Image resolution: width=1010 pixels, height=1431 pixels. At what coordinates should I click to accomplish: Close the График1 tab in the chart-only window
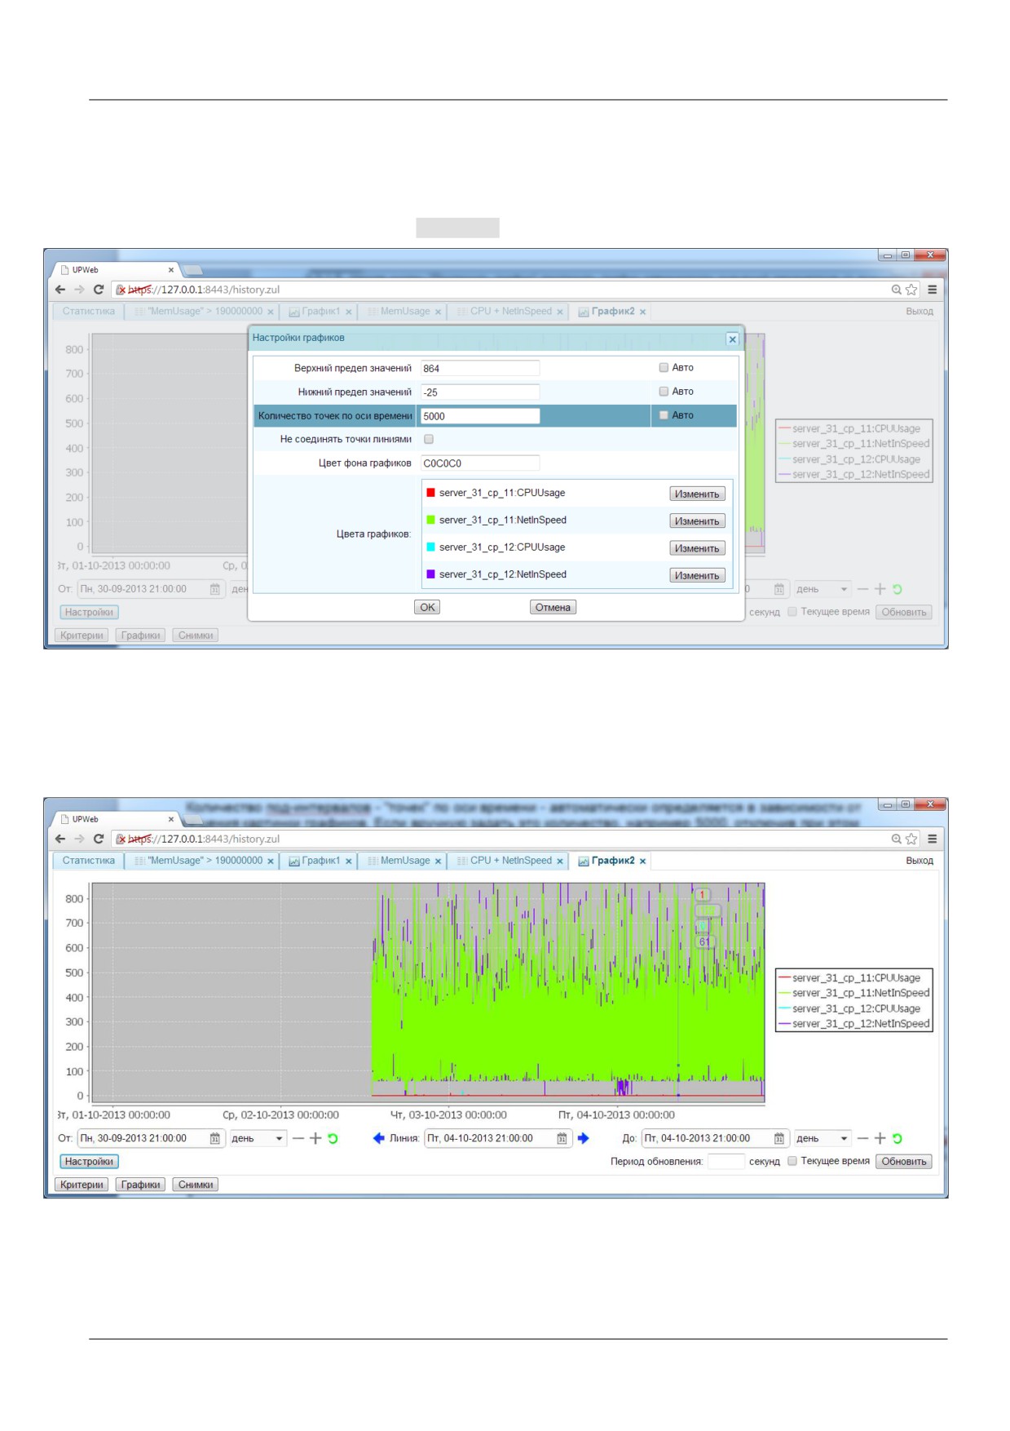click(x=348, y=862)
